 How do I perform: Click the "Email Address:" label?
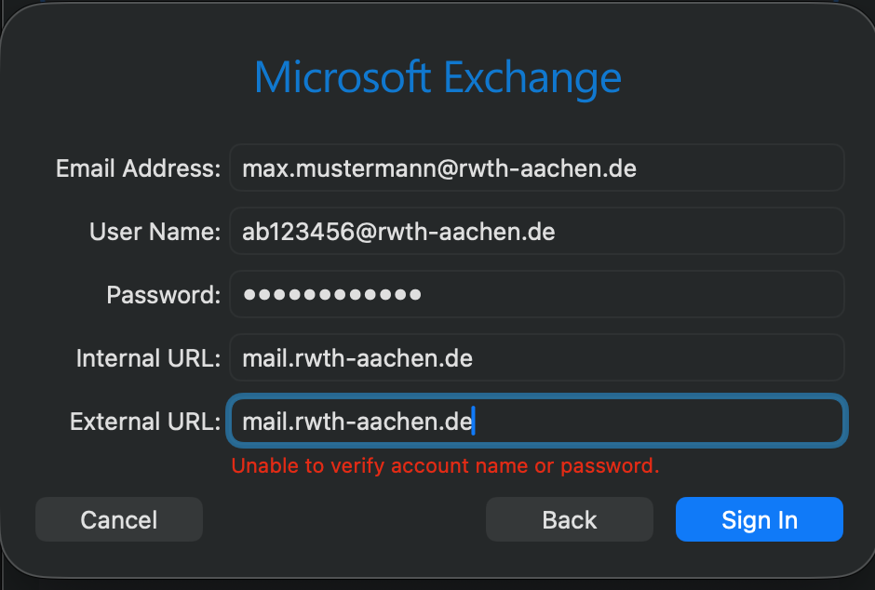138,168
